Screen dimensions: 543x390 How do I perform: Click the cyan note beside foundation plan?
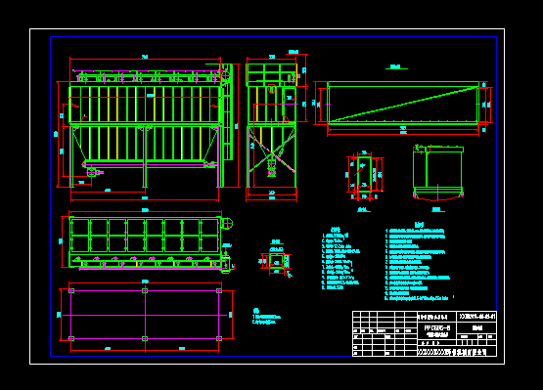click(x=267, y=317)
